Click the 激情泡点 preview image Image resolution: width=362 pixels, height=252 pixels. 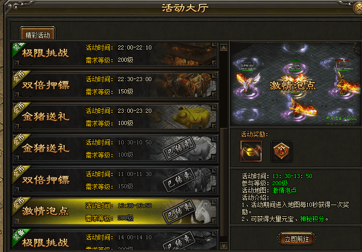click(x=296, y=84)
